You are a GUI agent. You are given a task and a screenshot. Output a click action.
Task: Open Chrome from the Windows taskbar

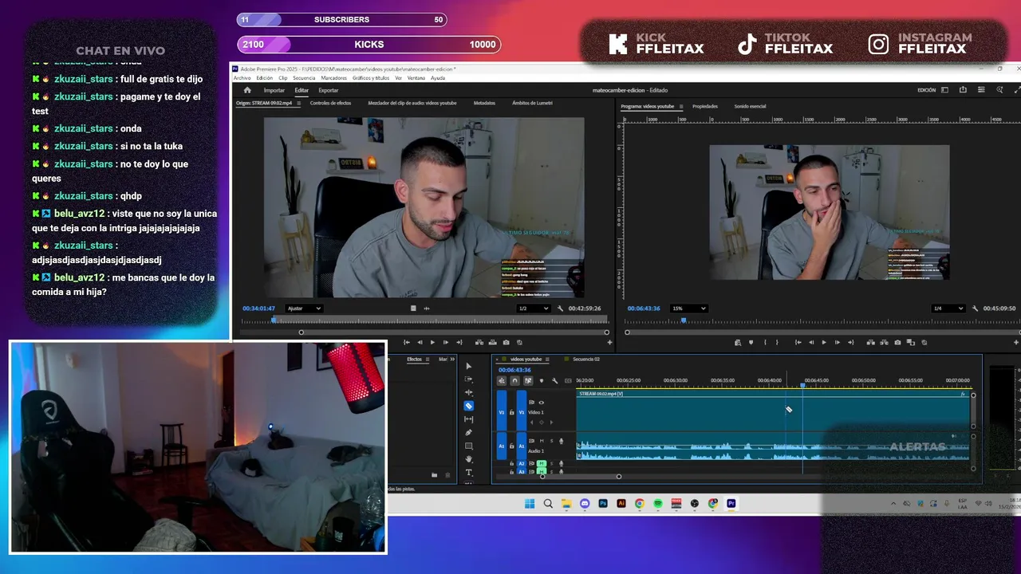(640, 504)
